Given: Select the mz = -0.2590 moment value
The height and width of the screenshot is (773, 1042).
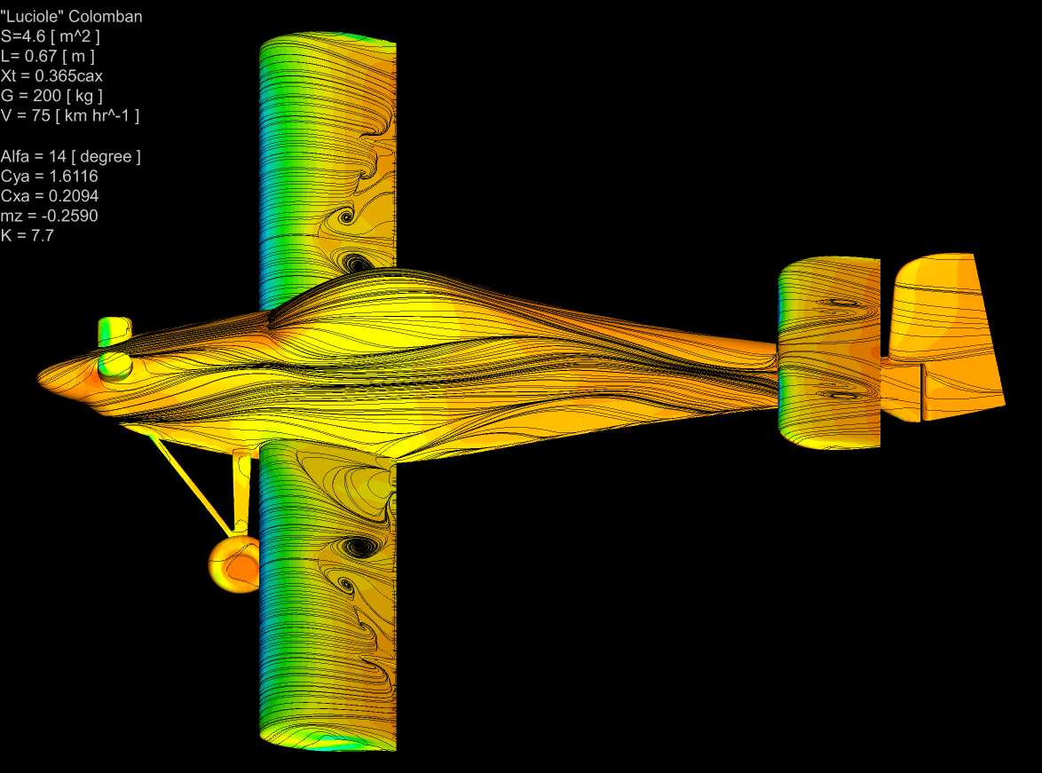Looking at the screenshot, I should 50,216.
